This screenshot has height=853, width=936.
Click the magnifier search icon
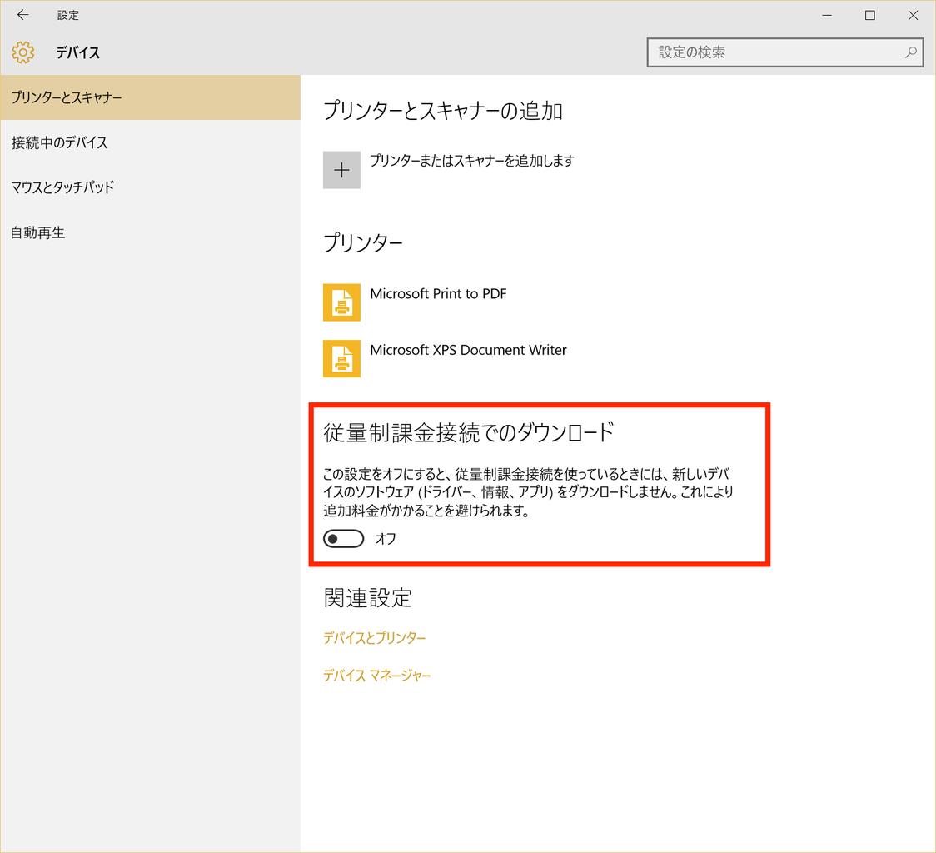911,52
